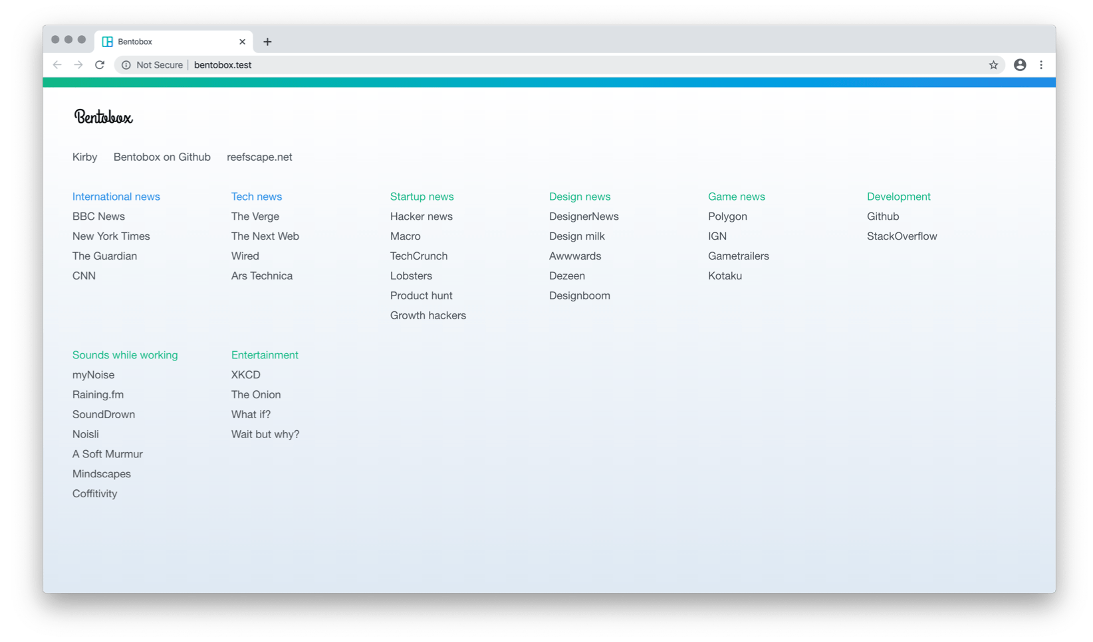Open Awwwards link
Screen dimensions: 1093x642
click(575, 256)
